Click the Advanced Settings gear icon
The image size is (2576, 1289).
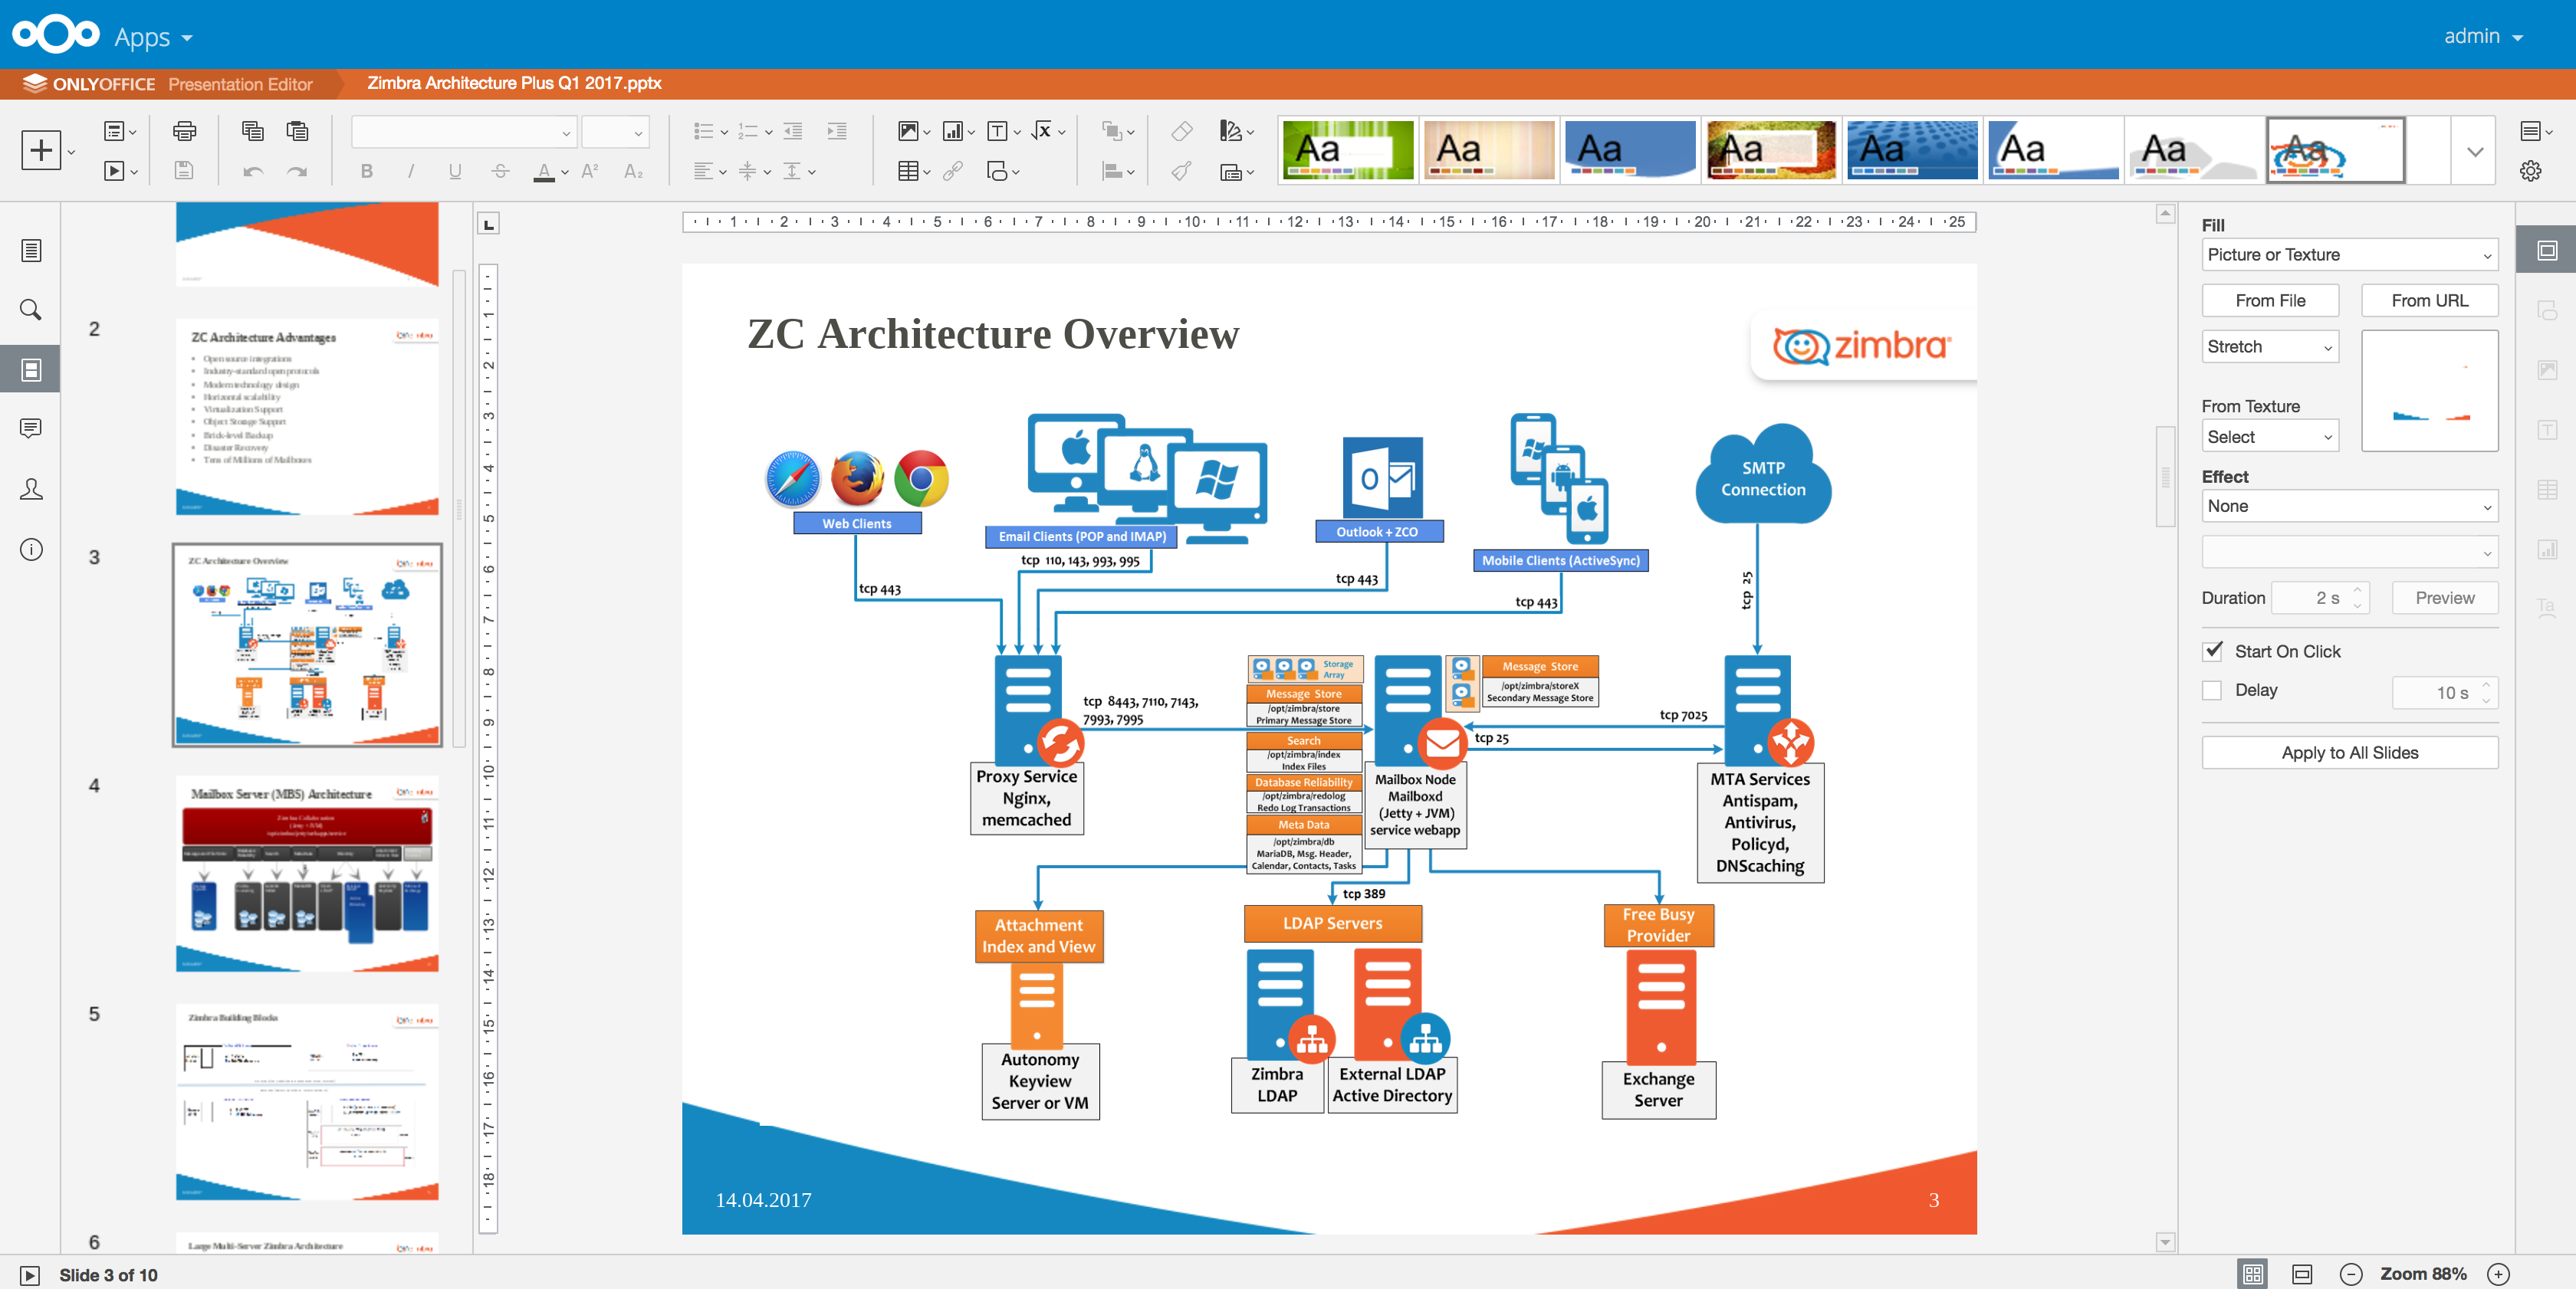tap(2530, 171)
